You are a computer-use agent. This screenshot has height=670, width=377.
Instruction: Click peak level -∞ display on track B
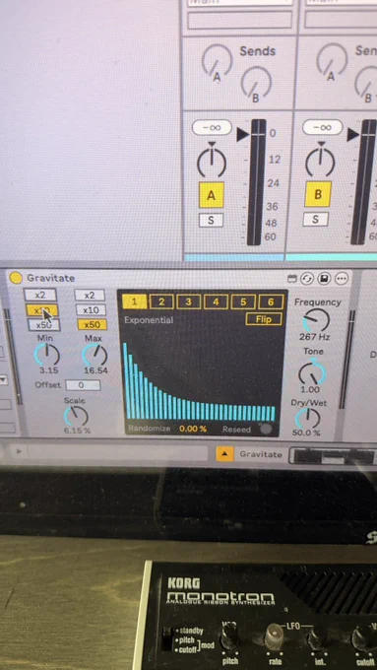point(322,127)
